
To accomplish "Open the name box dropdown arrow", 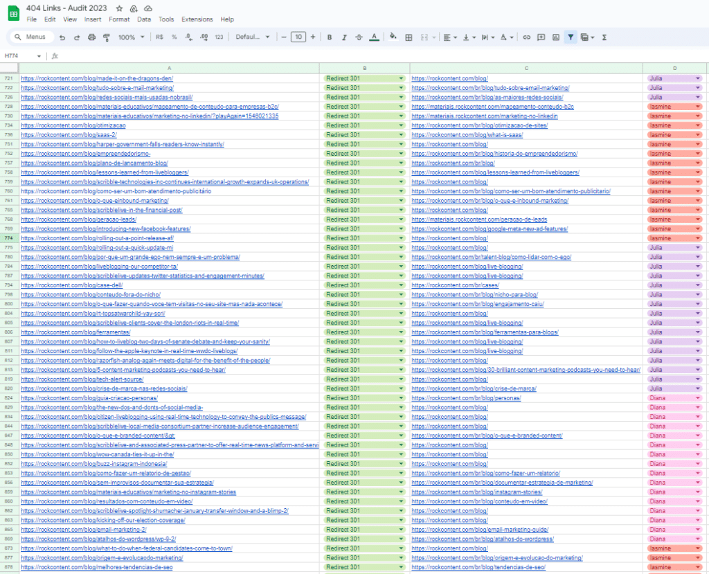I will pyautogui.click(x=39, y=56).
